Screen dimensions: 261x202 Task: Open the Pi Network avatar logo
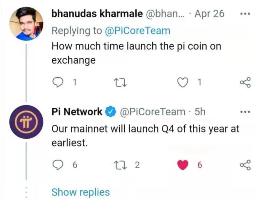click(x=26, y=122)
